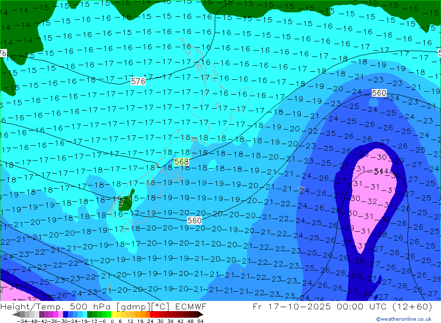Click the 544 contour label in pink area
The height and width of the screenshot is (323, 441).
381,171
